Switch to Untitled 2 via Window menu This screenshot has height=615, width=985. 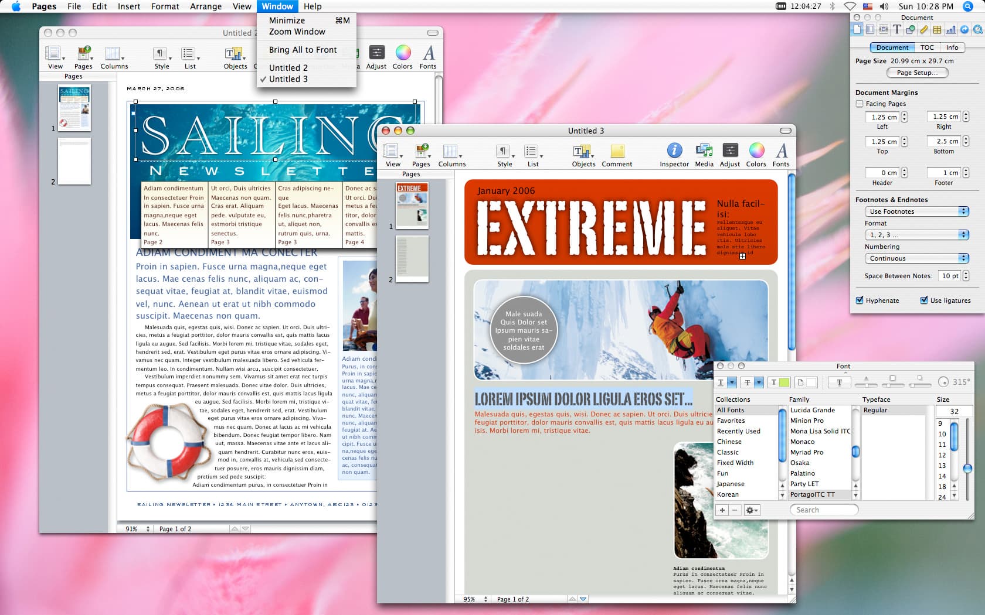[306, 68]
